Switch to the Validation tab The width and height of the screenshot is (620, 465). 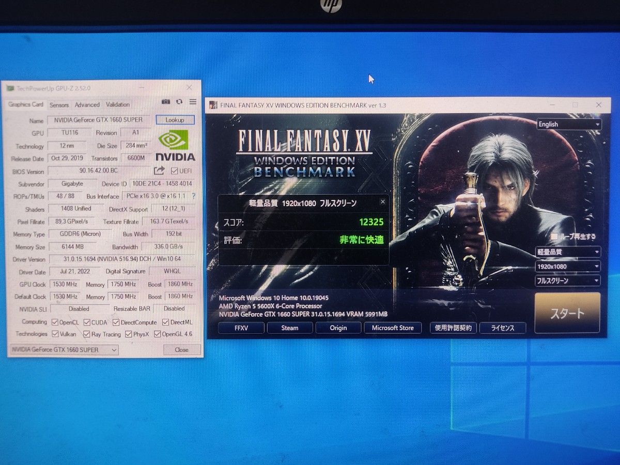118,105
